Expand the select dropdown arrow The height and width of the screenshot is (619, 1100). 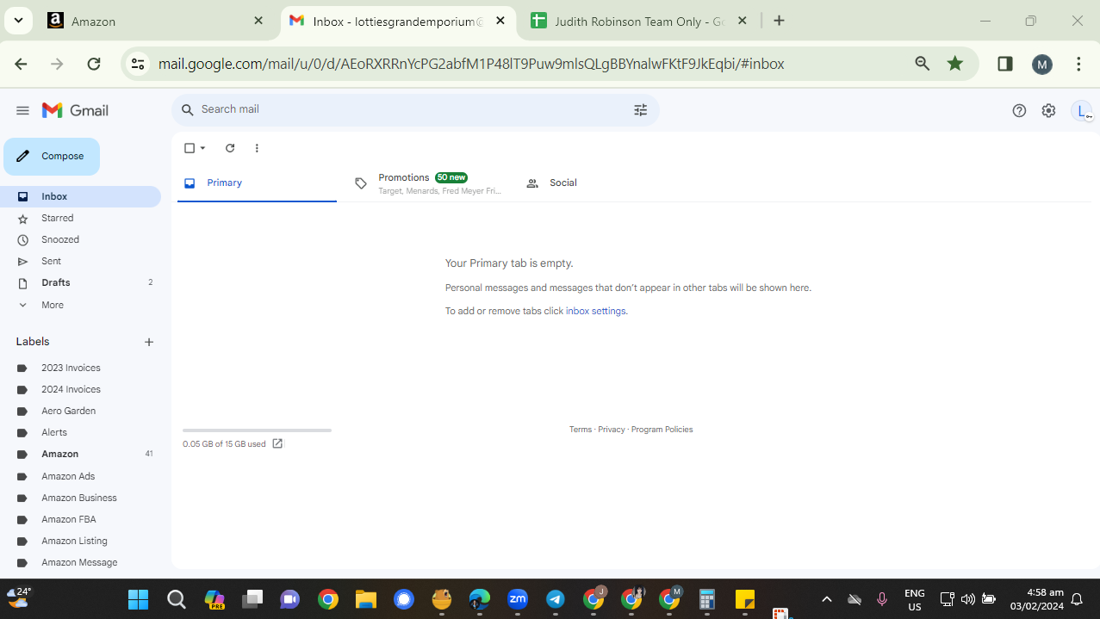203,148
